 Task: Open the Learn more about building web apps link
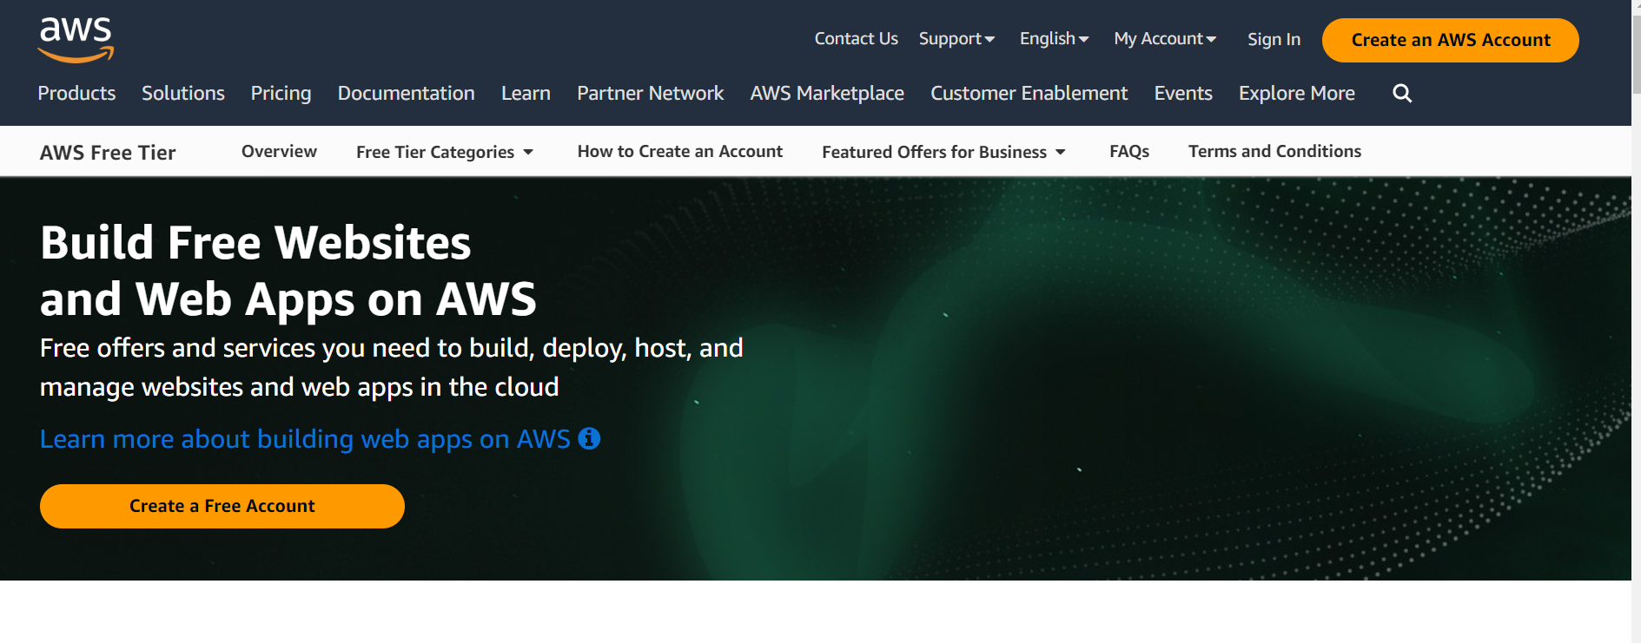coord(305,439)
